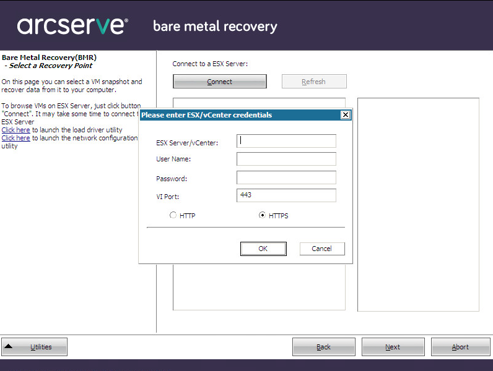493x371 pixels.
Task: Click the 'Connect to a ESX Server:' label
Action: [x=210, y=64]
